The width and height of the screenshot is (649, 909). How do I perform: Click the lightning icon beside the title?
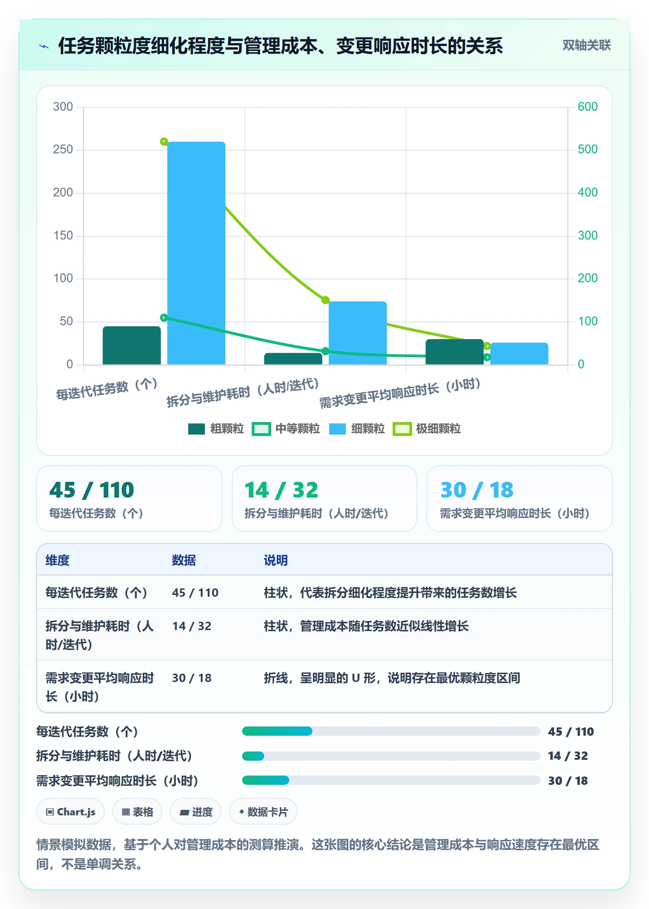click(44, 46)
